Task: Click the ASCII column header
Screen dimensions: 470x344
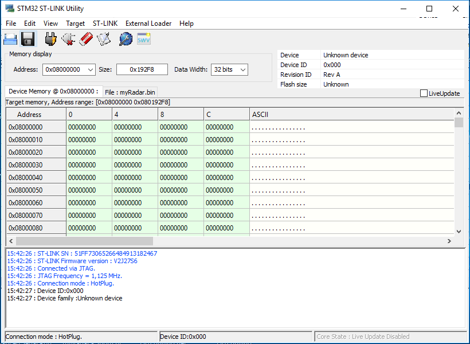Action: tap(352, 115)
